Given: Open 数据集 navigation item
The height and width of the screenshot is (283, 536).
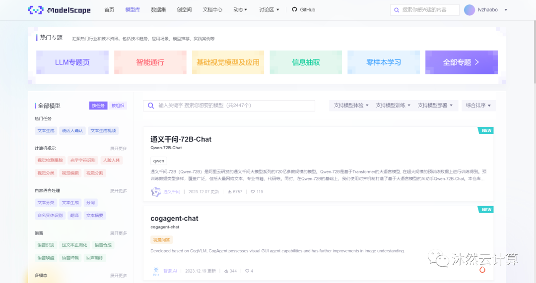Looking at the screenshot, I should pos(158,10).
